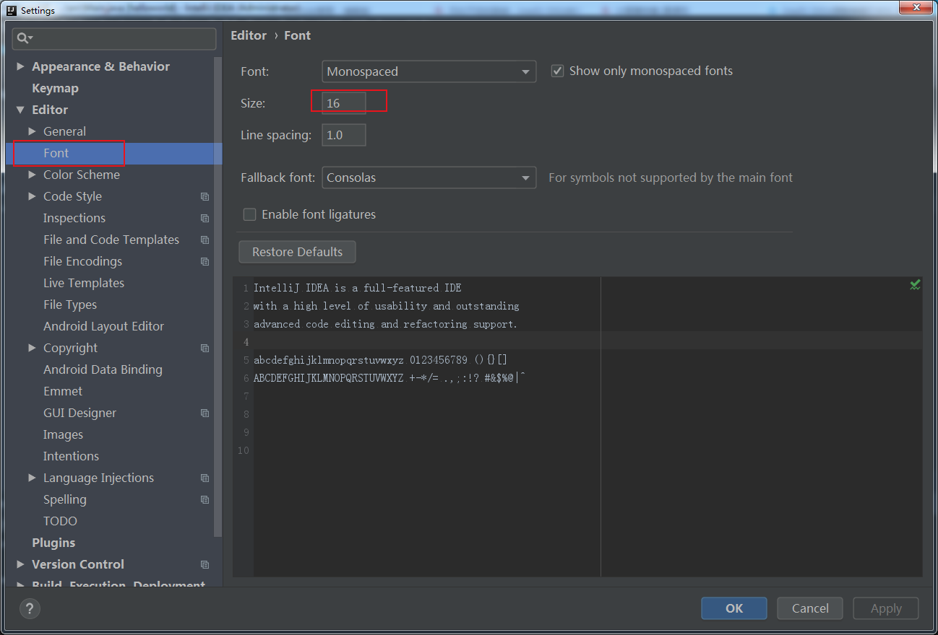Expand the General subsection

pyautogui.click(x=32, y=131)
